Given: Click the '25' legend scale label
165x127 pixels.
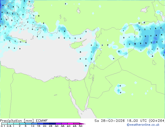Looking at the screenshot, I should 50,126.
